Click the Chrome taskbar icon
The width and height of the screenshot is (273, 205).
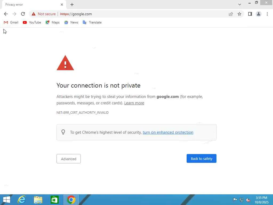click(x=71, y=200)
